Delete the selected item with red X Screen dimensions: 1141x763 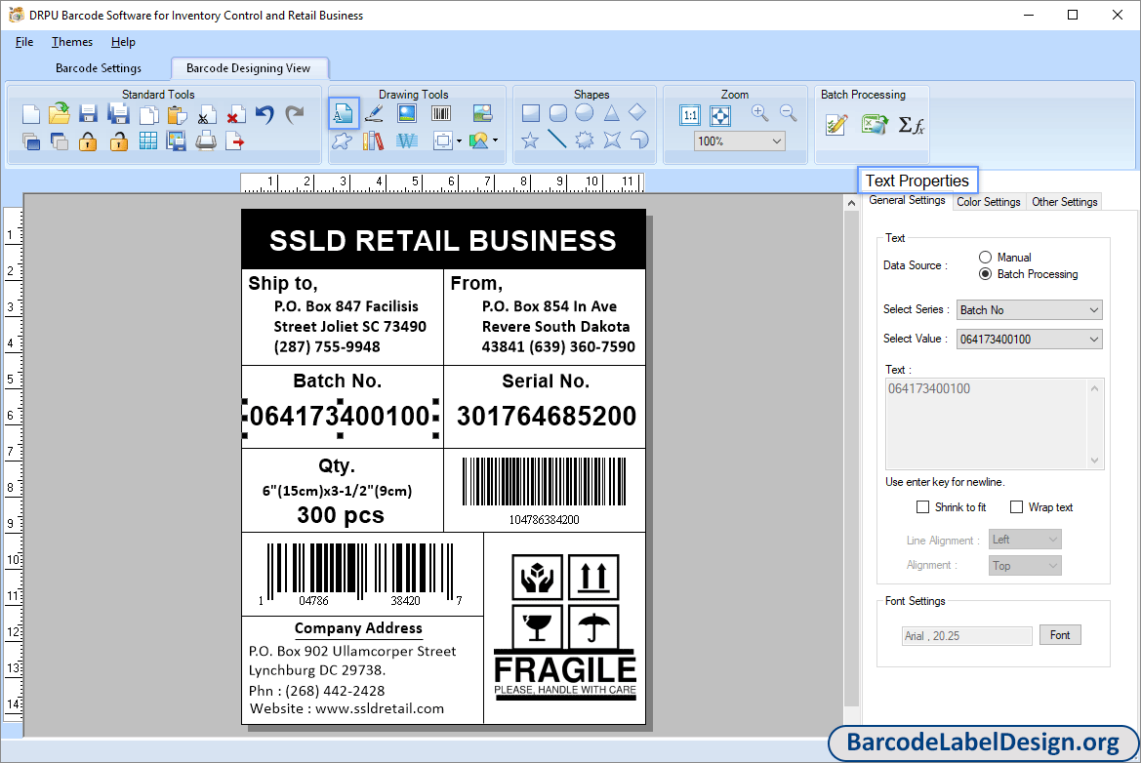tap(235, 115)
